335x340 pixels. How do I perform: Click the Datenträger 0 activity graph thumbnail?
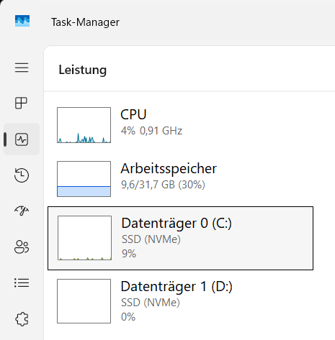click(84, 238)
